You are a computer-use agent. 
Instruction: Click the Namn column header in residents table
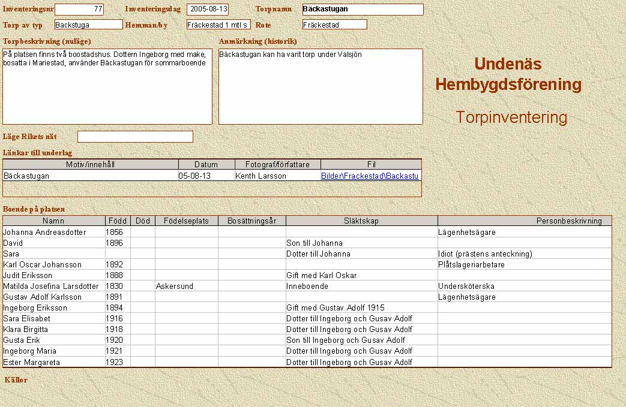coord(54,221)
